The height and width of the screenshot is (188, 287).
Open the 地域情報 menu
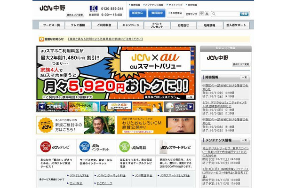tap(210, 25)
